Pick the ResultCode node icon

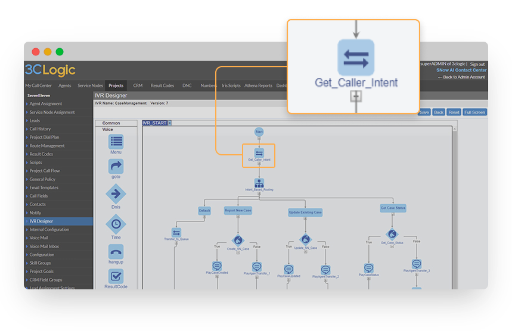(x=116, y=276)
